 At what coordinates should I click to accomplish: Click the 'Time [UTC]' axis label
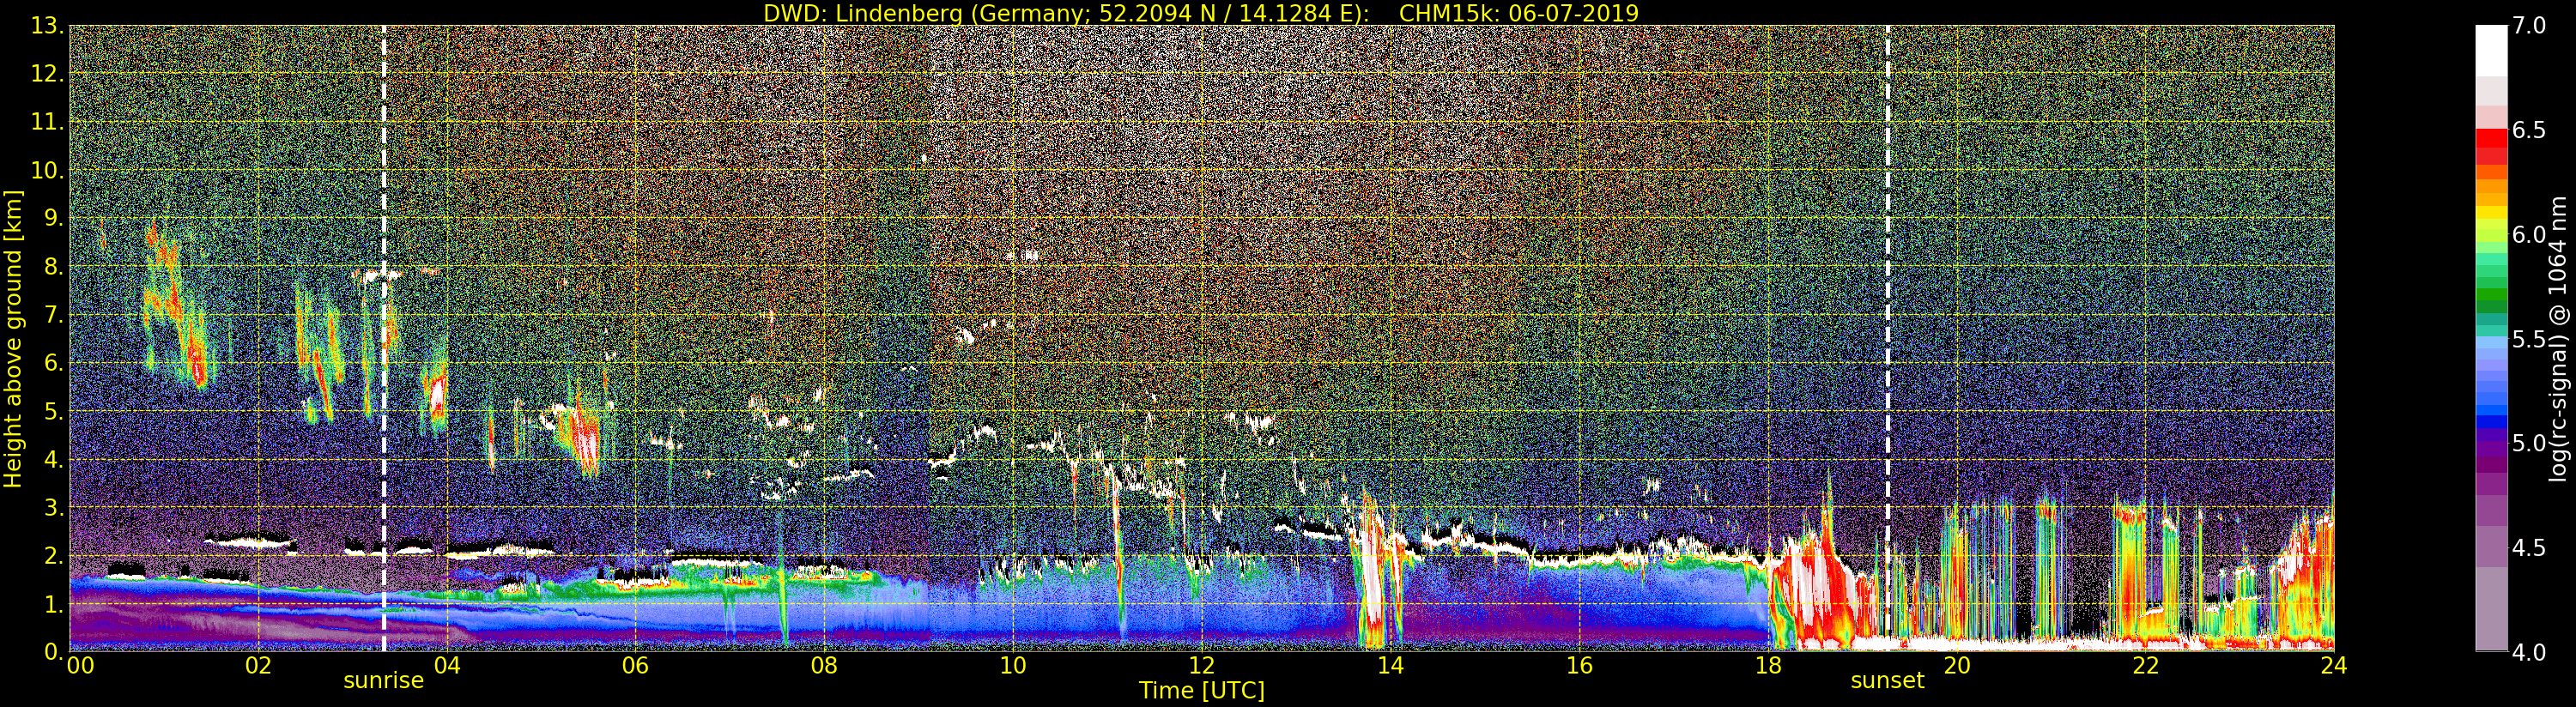[1202, 691]
